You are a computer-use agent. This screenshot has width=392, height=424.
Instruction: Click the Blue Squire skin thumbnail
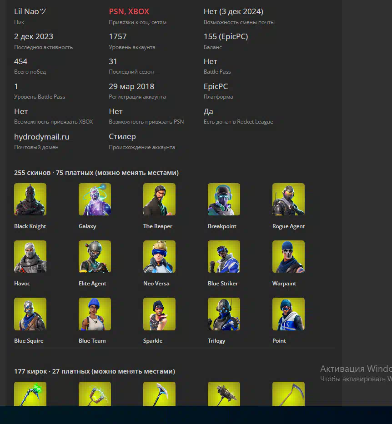point(30,314)
